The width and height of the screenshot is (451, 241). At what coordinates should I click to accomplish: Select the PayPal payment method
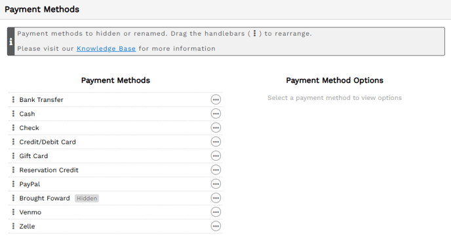click(115, 184)
